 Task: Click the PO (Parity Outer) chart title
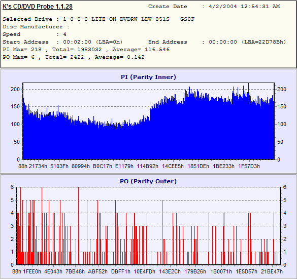coord(148,181)
